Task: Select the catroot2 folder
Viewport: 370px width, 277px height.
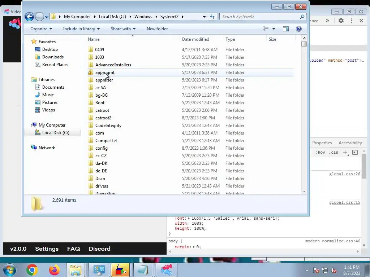Action: [x=103, y=118]
